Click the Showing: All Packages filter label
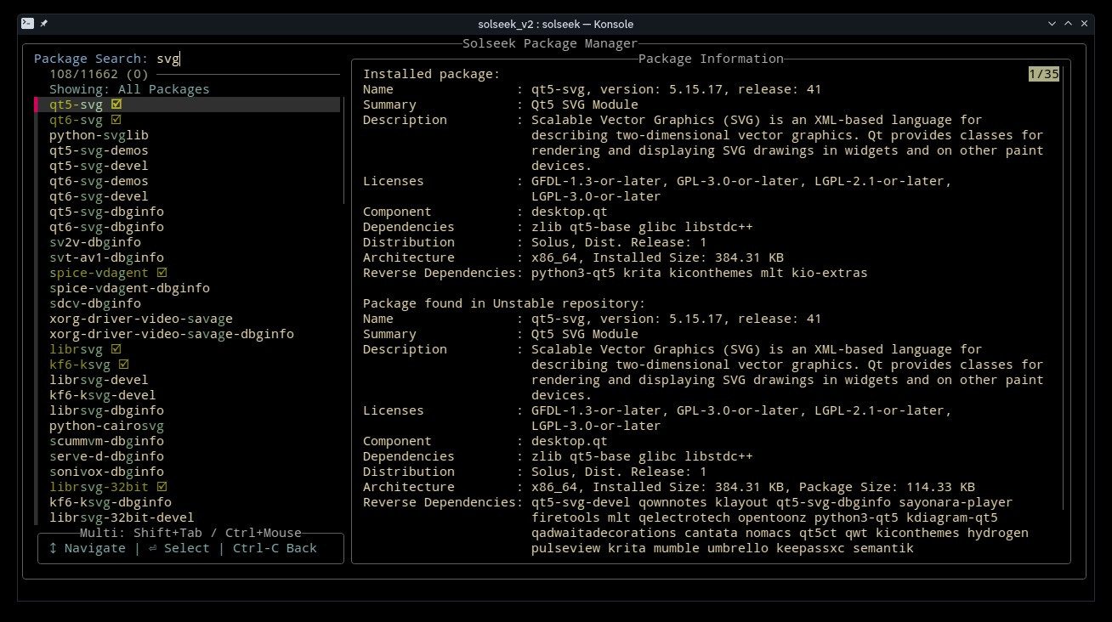Viewport: 1112px width, 622px height. (129, 89)
